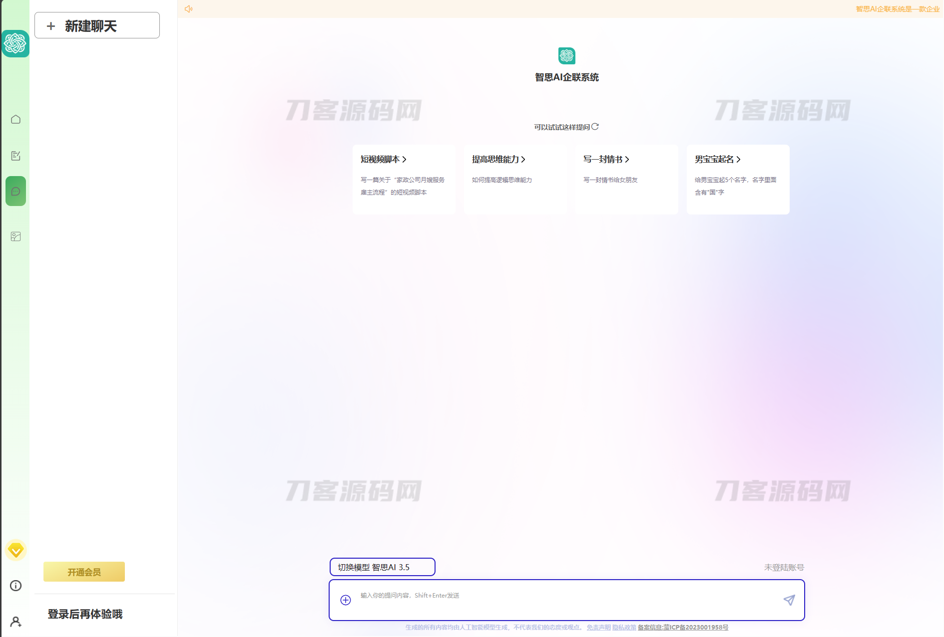
Task: Open the image drawing icon in sidebar
Action: (x=15, y=236)
